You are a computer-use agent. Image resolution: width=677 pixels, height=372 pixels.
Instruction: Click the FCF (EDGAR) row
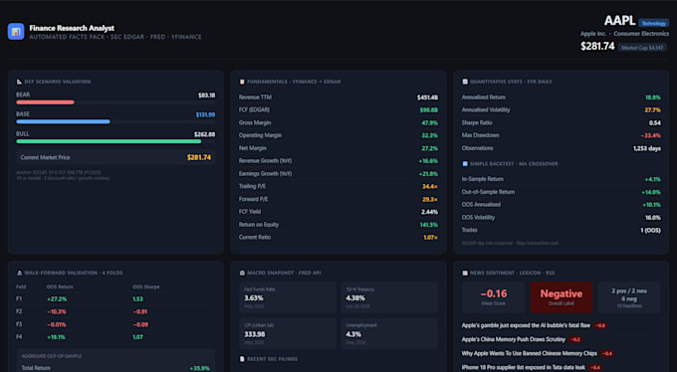coord(338,110)
